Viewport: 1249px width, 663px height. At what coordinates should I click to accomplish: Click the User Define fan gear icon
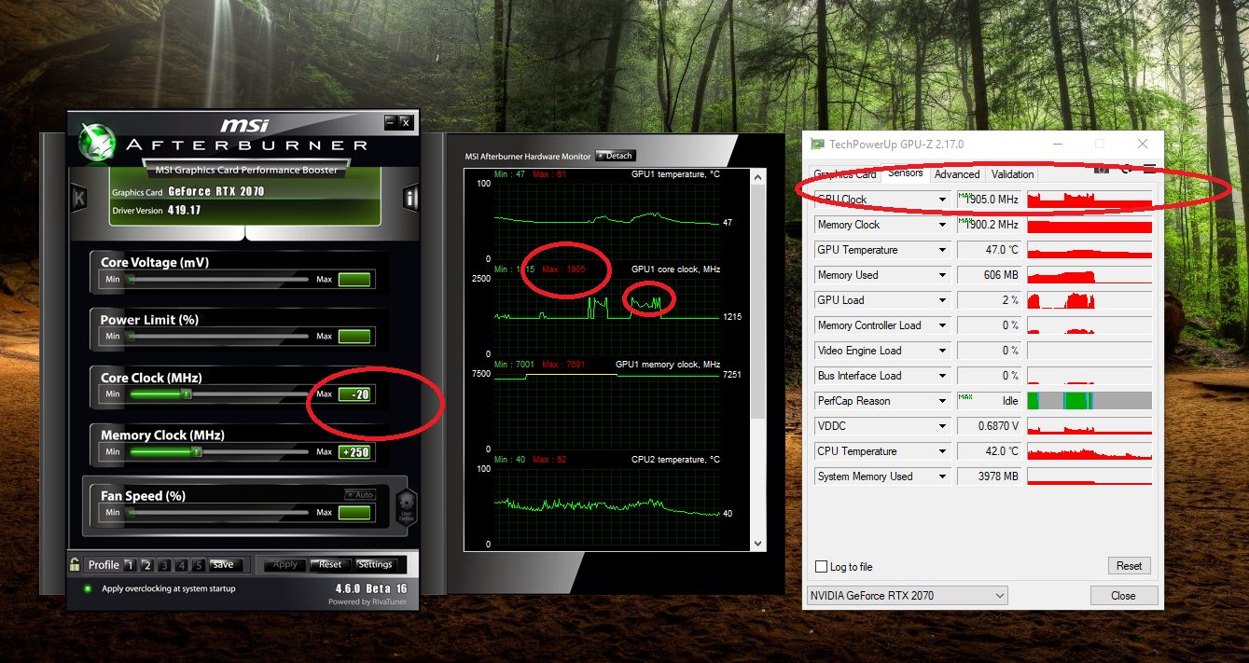pyautogui.click(x=407, y=507)
